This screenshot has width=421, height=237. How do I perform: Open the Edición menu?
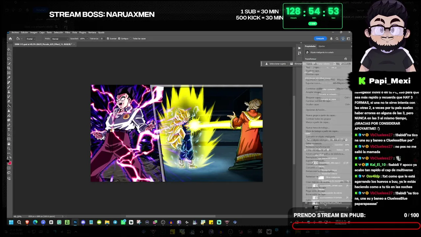tap(24, 32)
